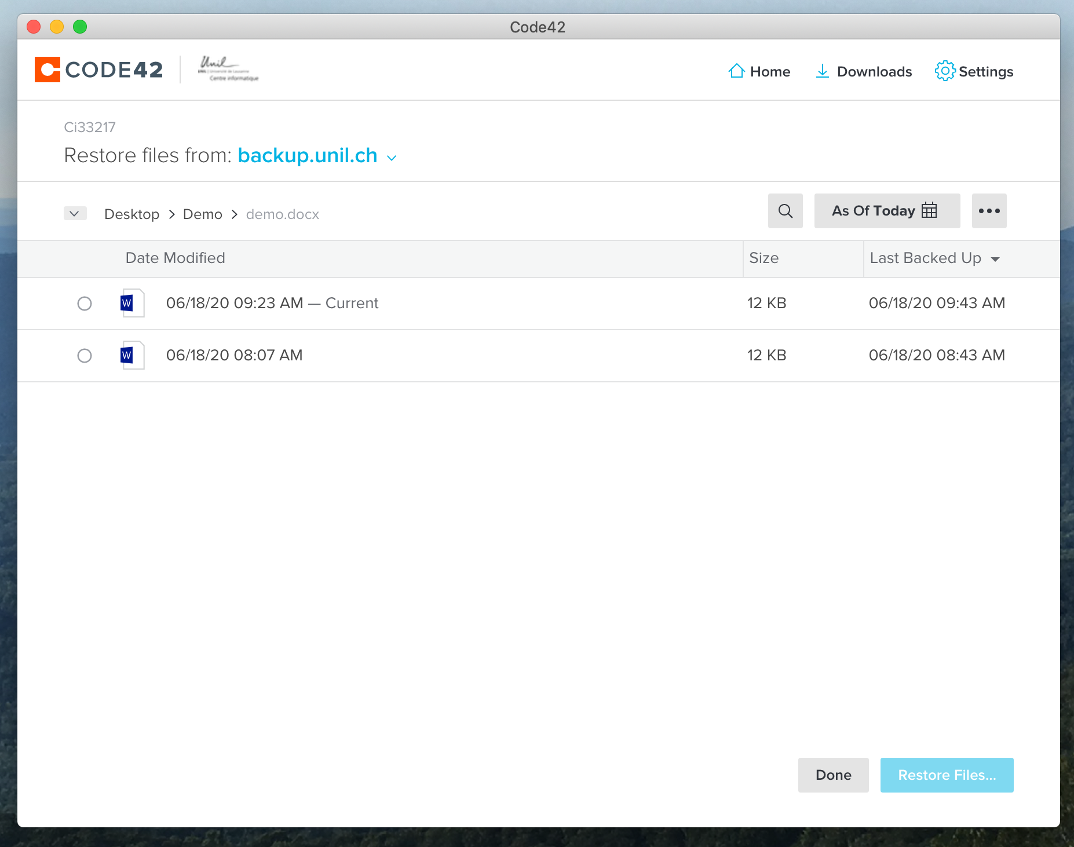1074x847 pixels.
Task: Go to the Home tab
Action: pos(759,71)
